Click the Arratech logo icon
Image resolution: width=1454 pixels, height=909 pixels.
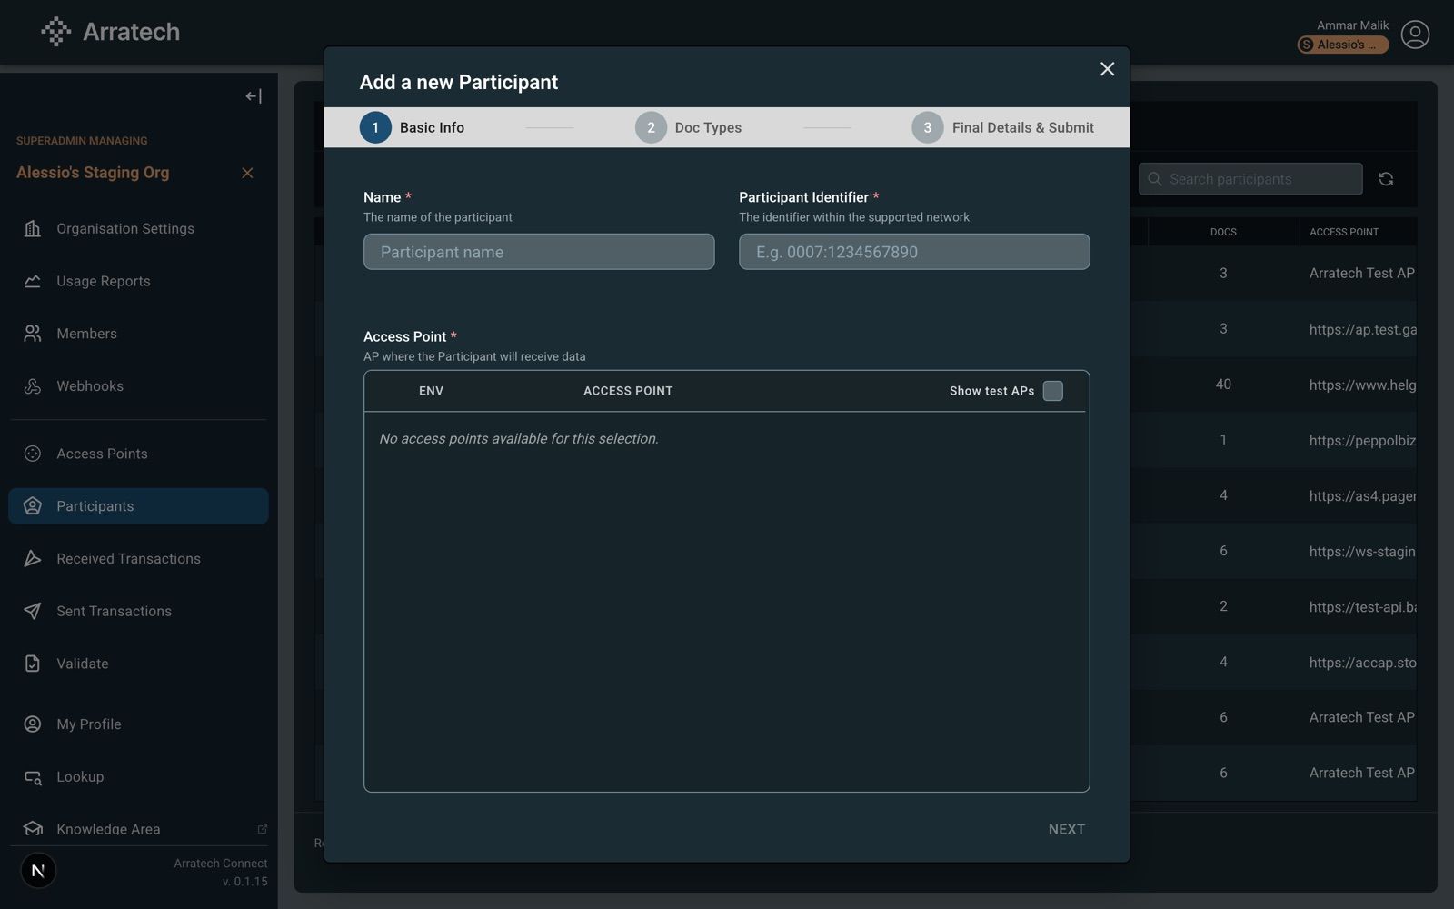(x=56, y=32)
